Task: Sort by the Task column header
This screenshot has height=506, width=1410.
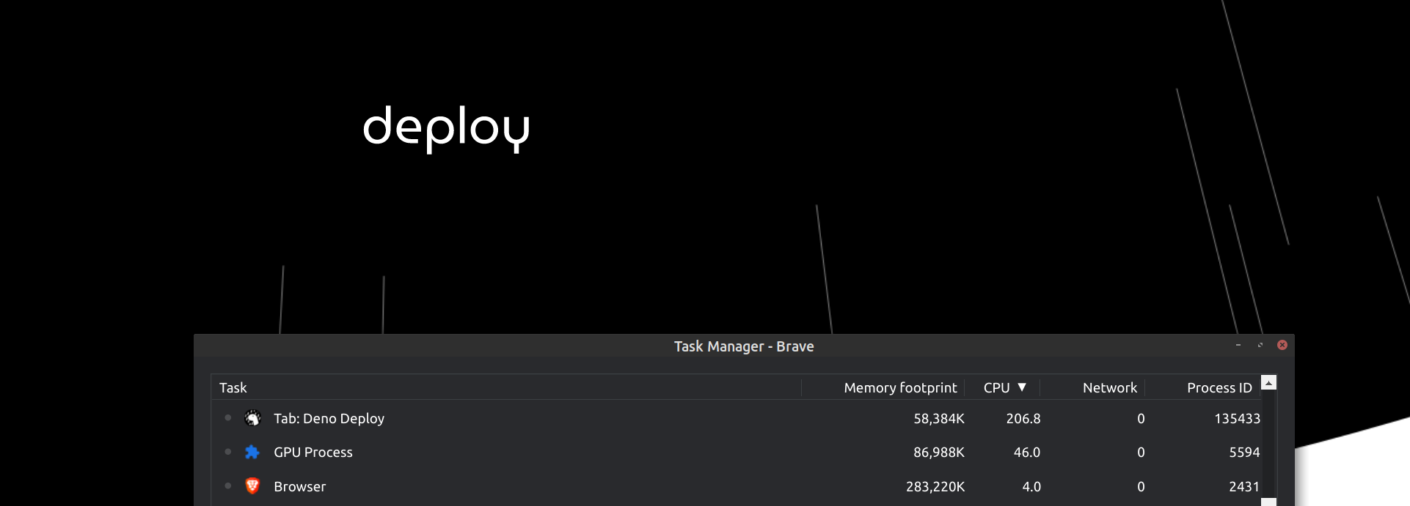Action: tap(506, 387)
